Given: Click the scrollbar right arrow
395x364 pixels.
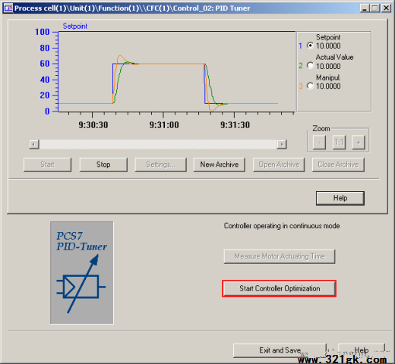Looking at the screenshot, I should [282, 144].
